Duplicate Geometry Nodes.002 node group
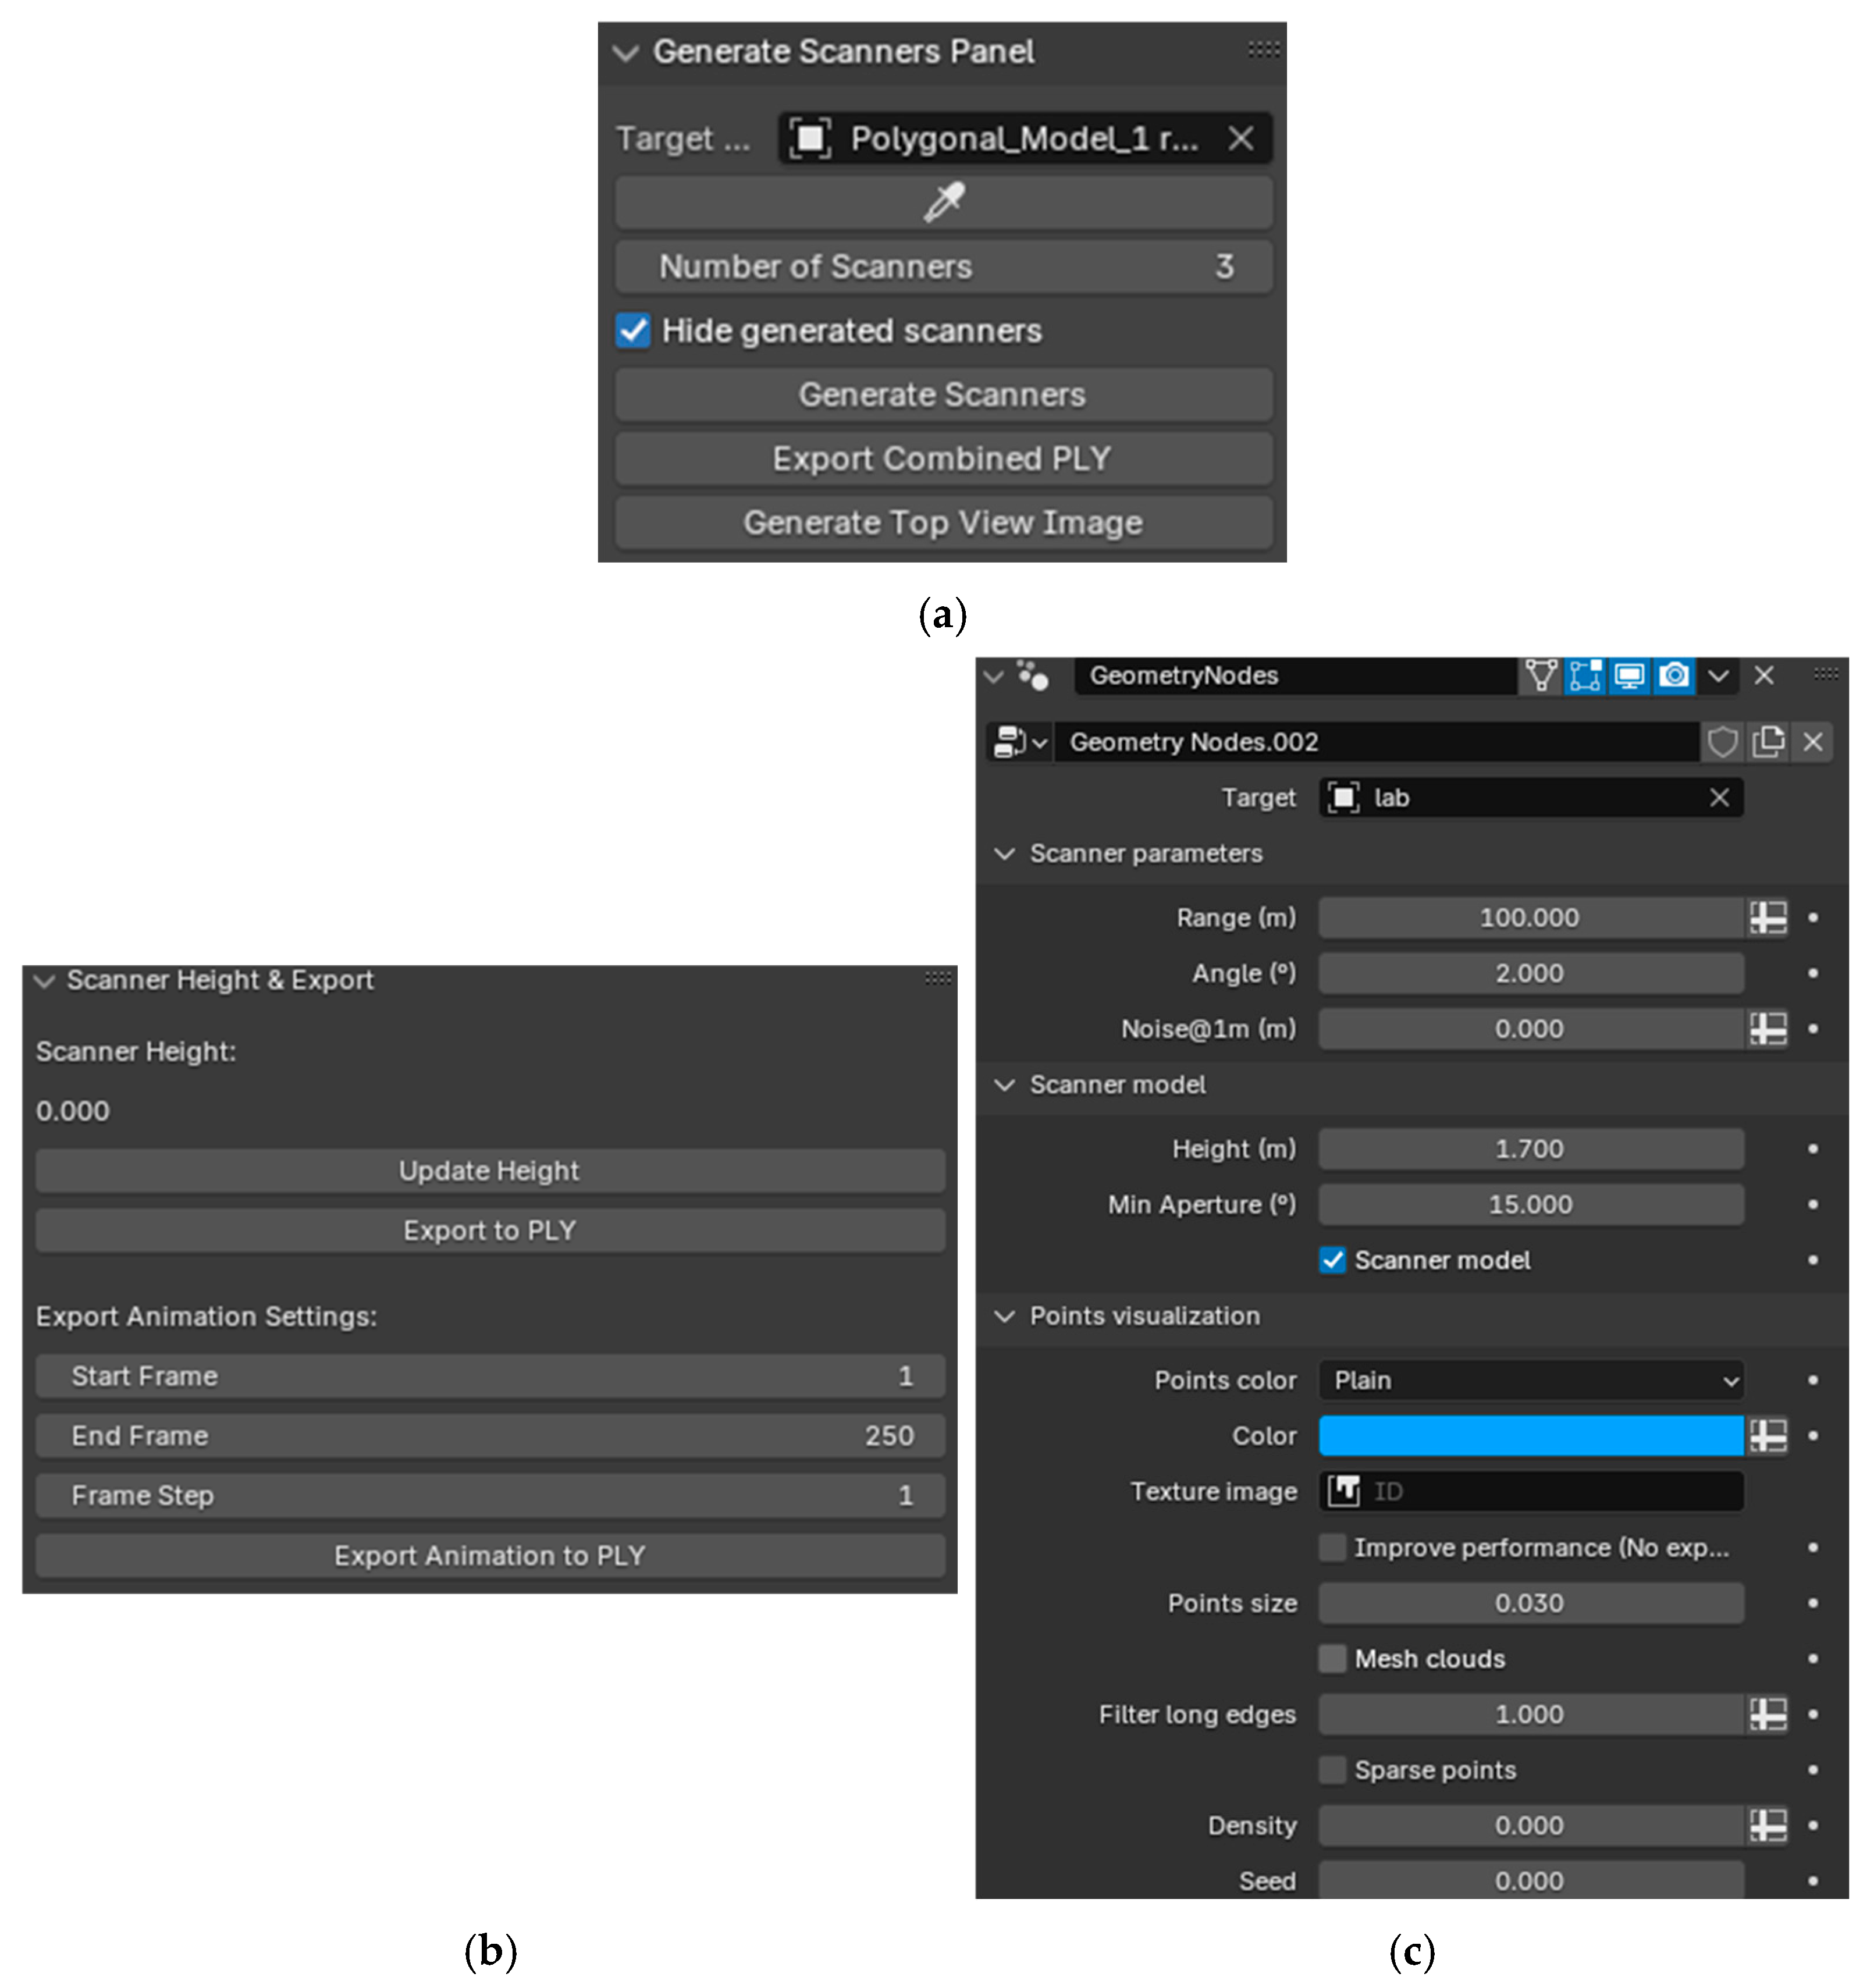This screenshot has height=1988, width=1874. [1768, 742]
